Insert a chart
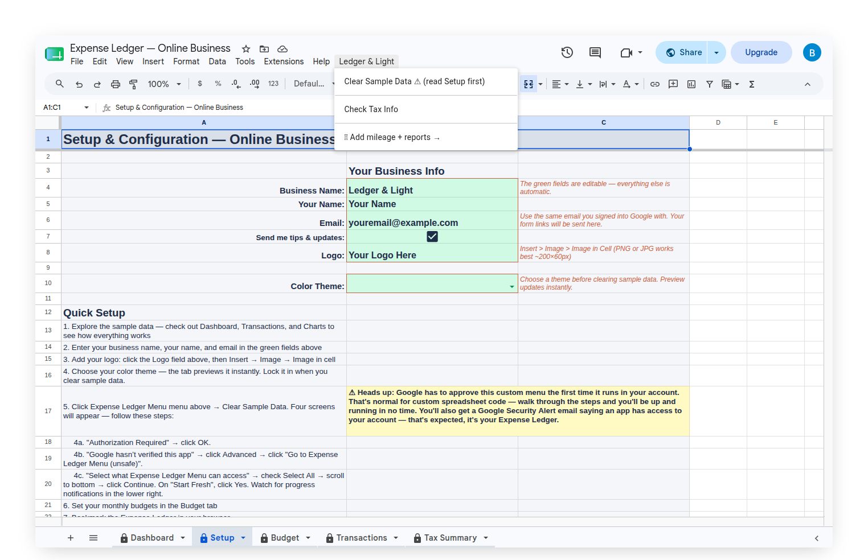868x560 pixels. click(691, 84)
